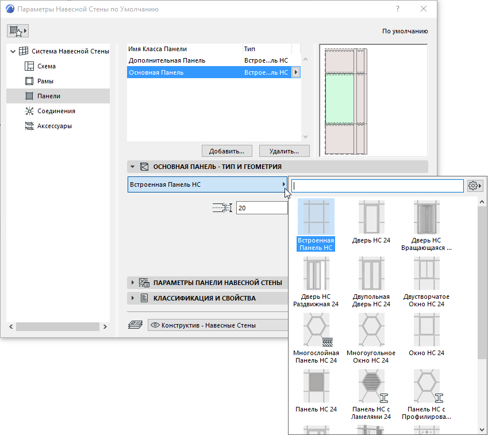Select Основная Панель row
488x435 pixels.
pyautogui.click(x=214, y=72)
